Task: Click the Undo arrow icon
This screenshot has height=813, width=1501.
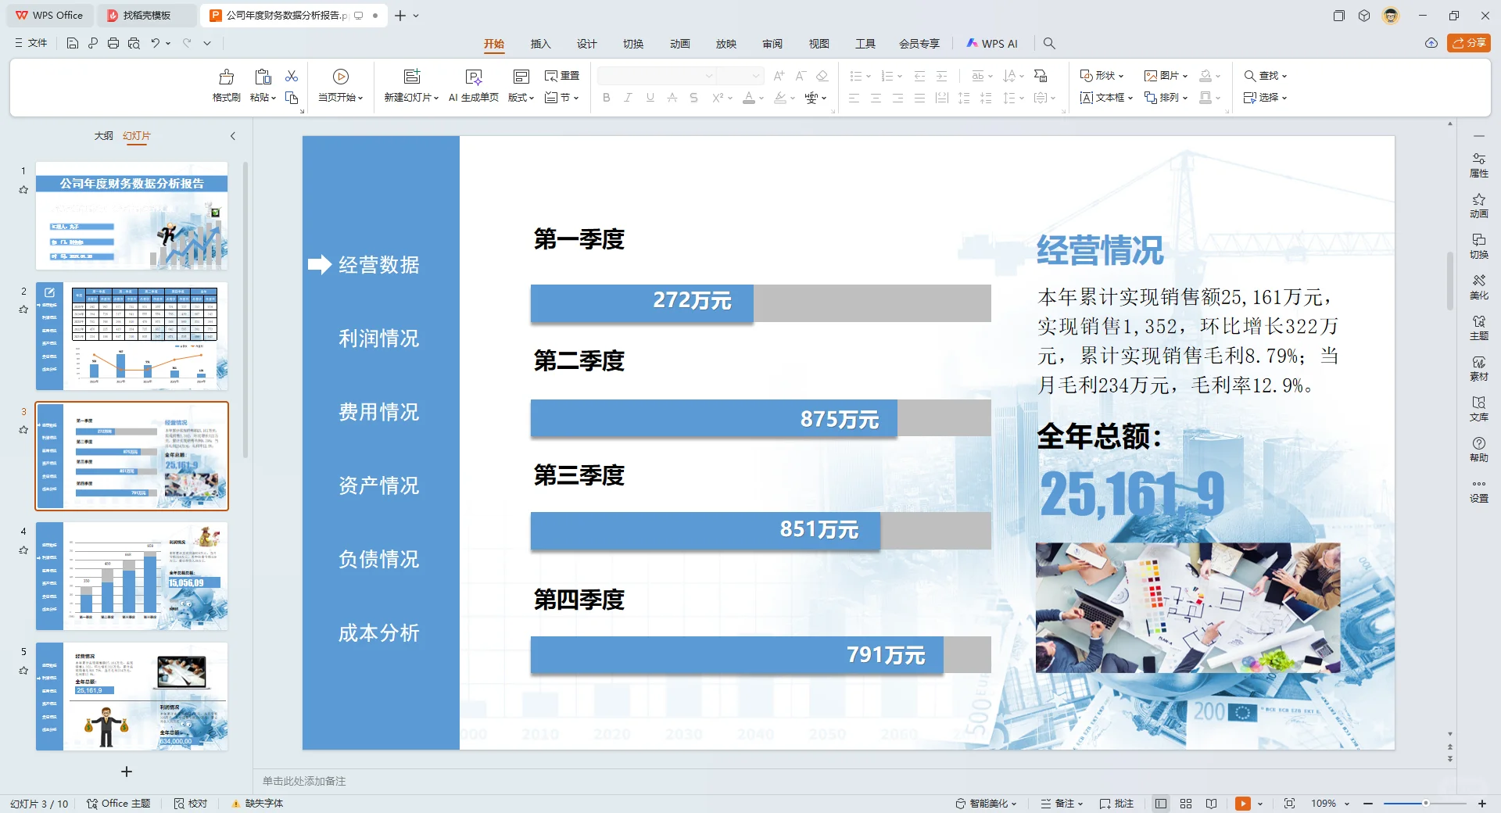Action: 156,43
